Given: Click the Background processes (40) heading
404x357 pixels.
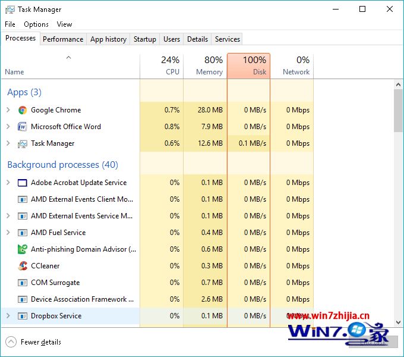Looking at the screenshot, I should [62, 165].
